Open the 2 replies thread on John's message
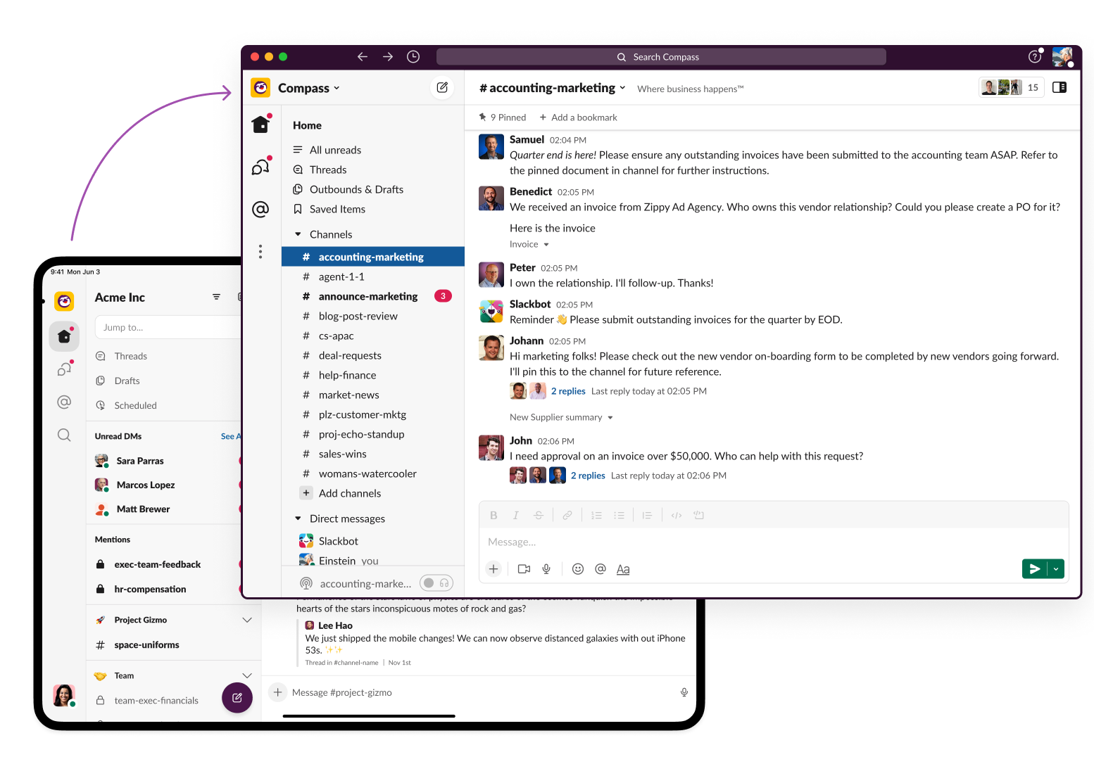Screen dimensions: 1094x764 tap(588, 475)
